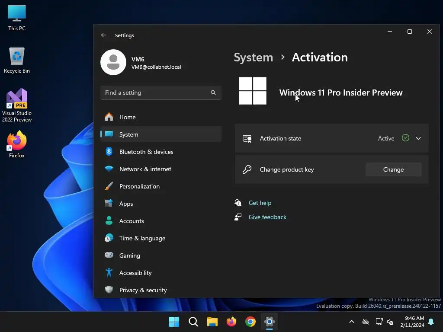Click the key icon beside Change product key
The image size is (443, 332).
pos(247,169)
